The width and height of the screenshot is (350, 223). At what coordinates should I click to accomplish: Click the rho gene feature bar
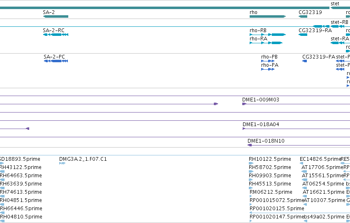[x=268, y=16]
